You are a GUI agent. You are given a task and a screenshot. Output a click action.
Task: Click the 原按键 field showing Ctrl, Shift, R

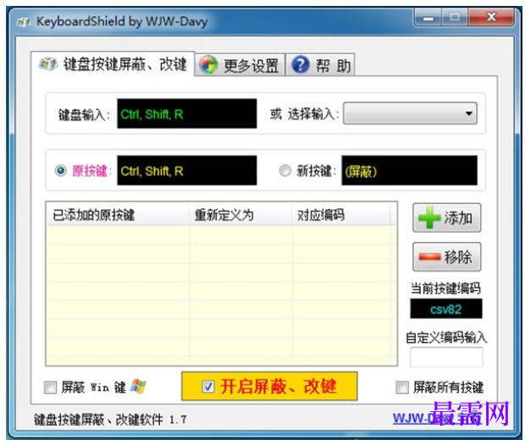pyautogui.click(x=187, y=170)
